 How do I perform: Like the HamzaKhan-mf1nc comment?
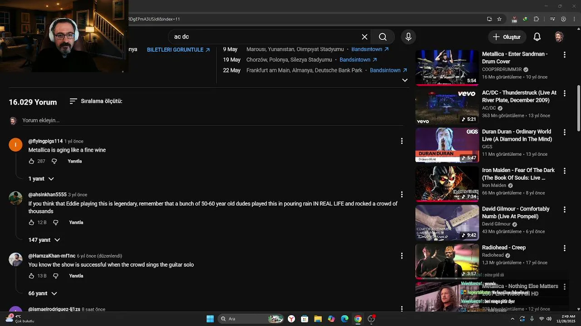(31, 276)
